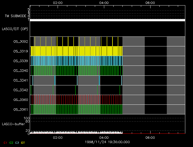Select the C3 legend entry
193x147 pixels.
click(x=17, y=143)
